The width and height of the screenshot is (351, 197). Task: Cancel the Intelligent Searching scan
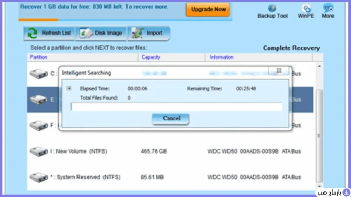click(x=171, y=119)
